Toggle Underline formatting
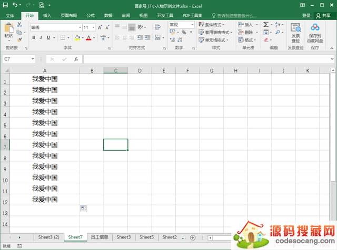Screen dimensions: 337x250 48,38
